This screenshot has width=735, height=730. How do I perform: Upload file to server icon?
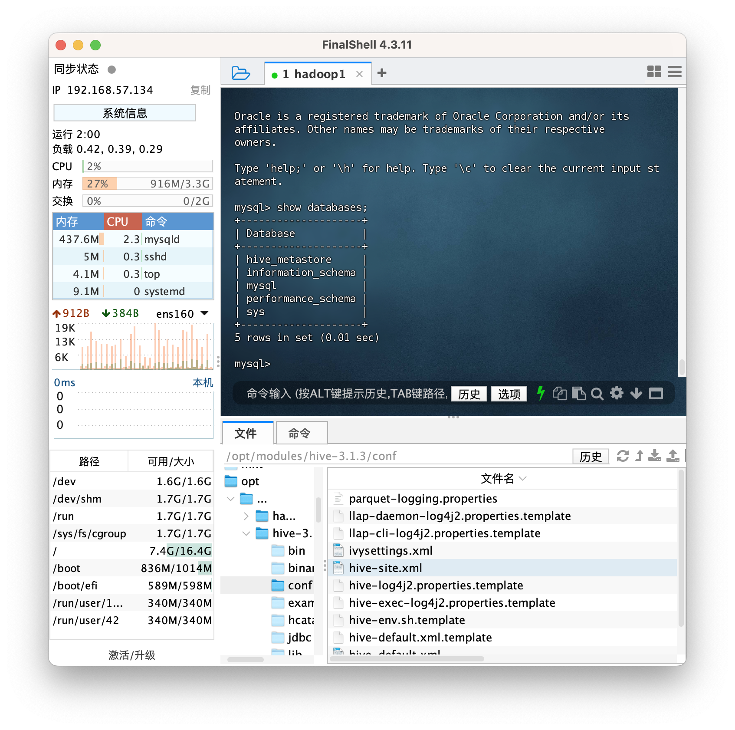[673, 456]
